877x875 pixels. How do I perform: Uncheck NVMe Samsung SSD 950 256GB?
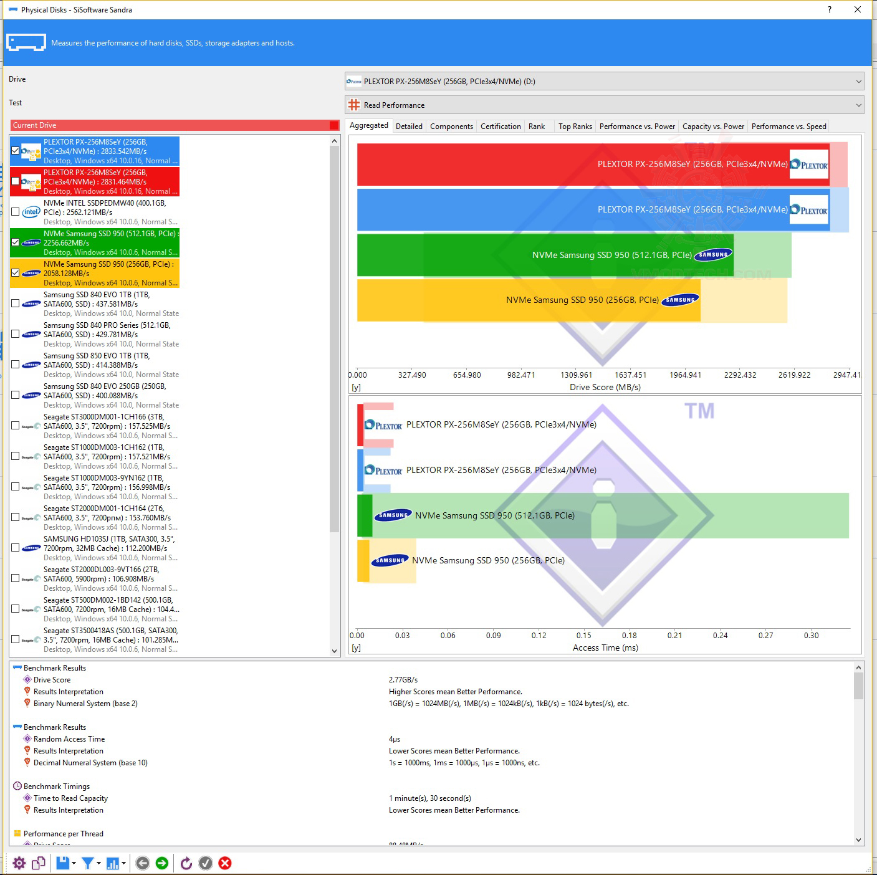pyautogui.click(x=16, y=273)
